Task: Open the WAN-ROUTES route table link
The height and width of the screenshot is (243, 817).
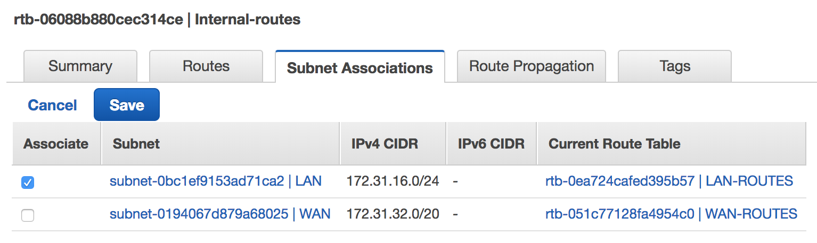Action: (672, 214)
